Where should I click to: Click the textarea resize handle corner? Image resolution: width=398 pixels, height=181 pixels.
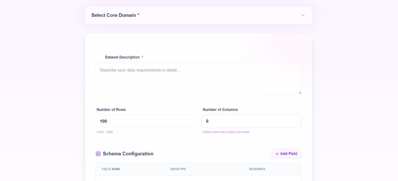pos(300,93)
